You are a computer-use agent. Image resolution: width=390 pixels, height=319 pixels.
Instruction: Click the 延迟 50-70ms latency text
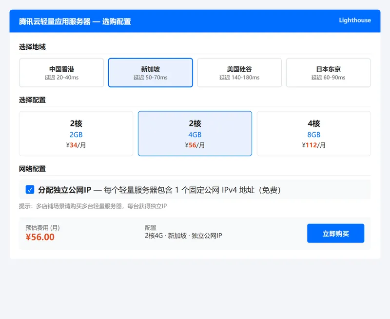point(151,78)
